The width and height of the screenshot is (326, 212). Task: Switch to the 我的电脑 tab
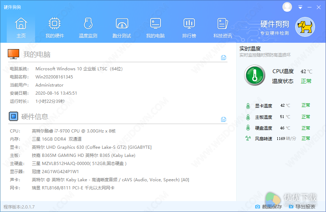[155, 28]
